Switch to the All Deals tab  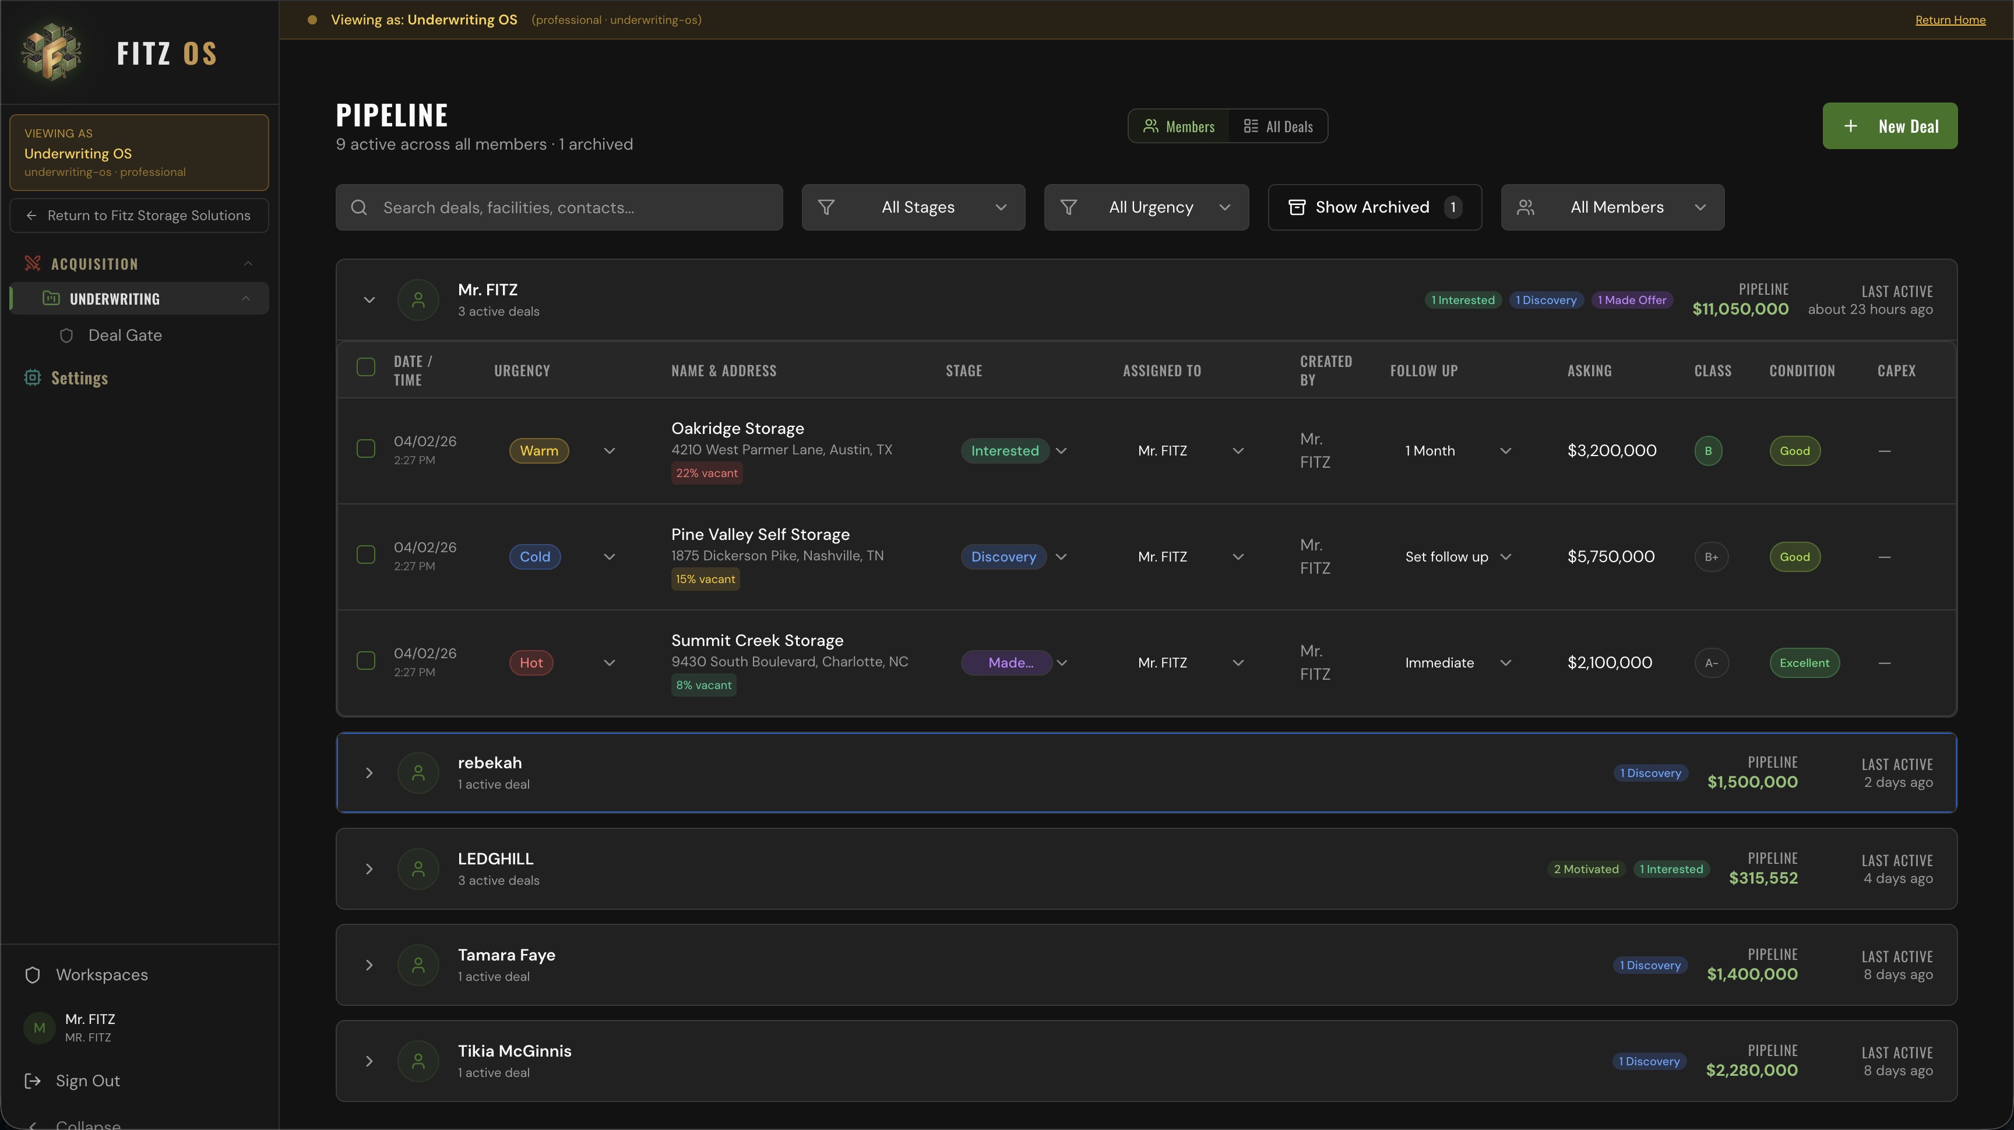point(1277,125)
